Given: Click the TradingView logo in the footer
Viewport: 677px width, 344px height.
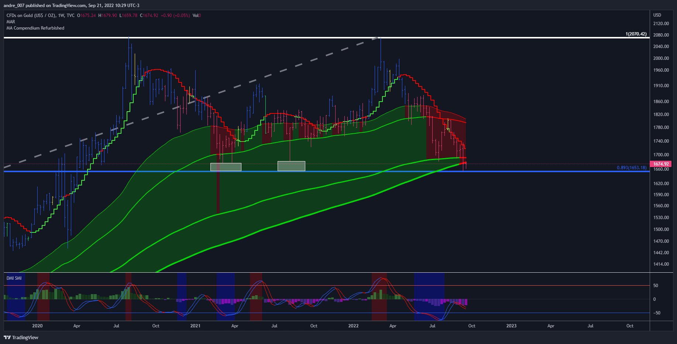Looking at the screenshot, I should 21,337.
